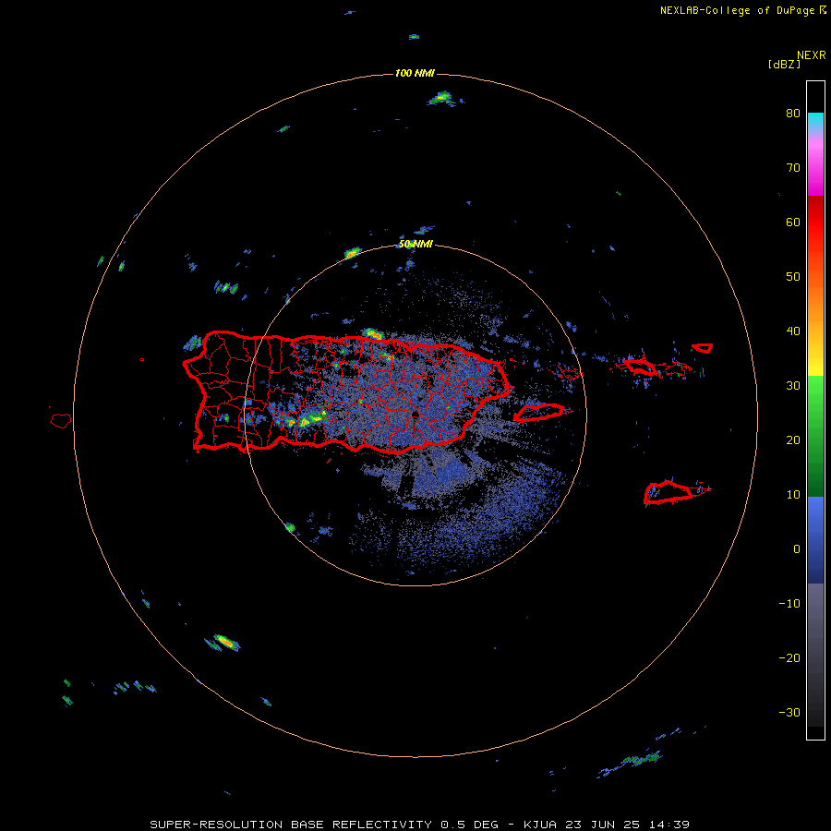Click the green band of the color bar

[x=815, y=436]
